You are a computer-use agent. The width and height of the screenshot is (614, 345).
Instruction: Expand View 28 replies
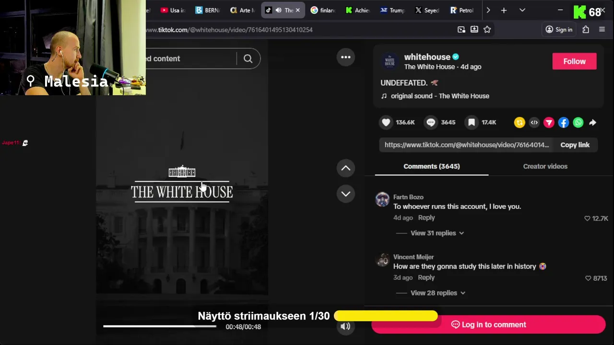tap(437, 293)
